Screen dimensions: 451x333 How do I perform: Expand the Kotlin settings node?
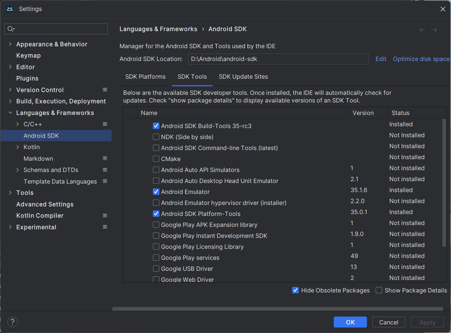tap(18, 147)
